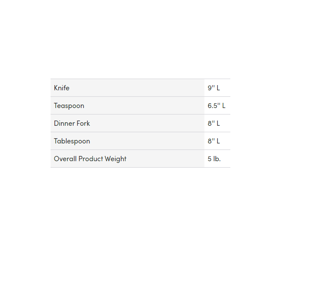Select the word "Fork" in the table
This screenshot has height=283, width=328.
83,124
